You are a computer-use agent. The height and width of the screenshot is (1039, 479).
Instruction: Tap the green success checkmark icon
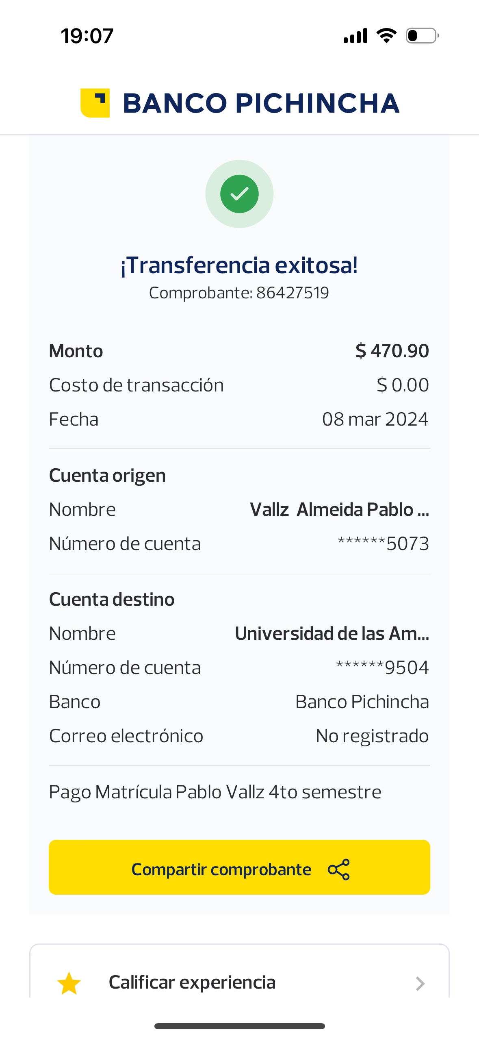[x=239, y=194]
